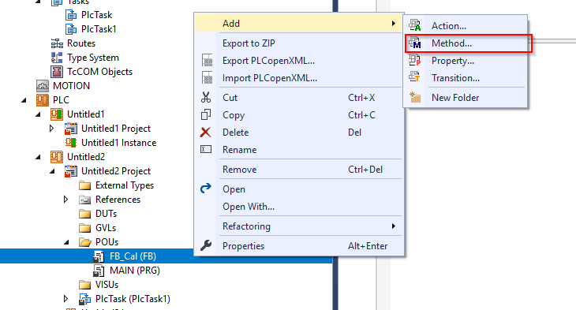Click the Copy pages icon
Viewport: 576px width, 310px height.
coord(206,114)
